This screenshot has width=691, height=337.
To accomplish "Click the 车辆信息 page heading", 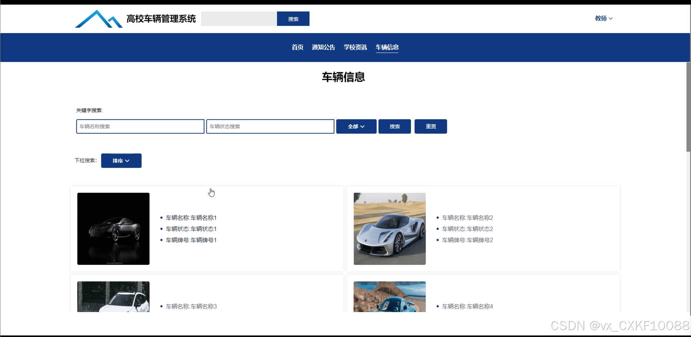I will (x=343, y=77).
